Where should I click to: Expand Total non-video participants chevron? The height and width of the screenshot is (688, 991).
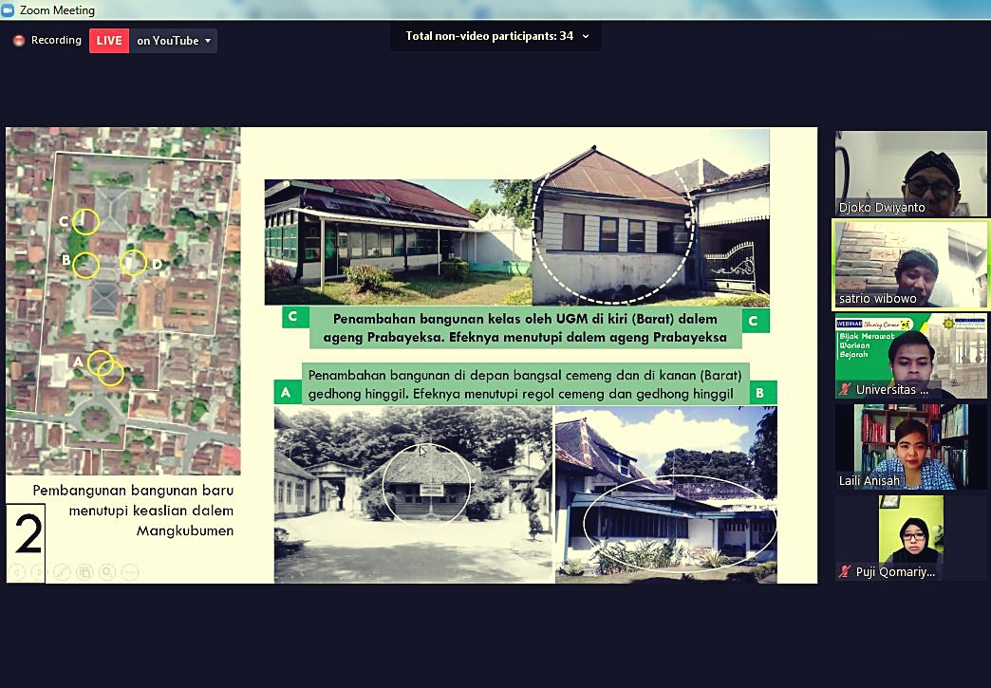pos(586,36)
